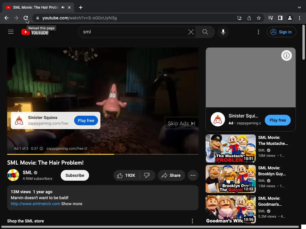Click Play free in video overlay
The height and width of the screenshot is (229, 306).
coord(86,120)
